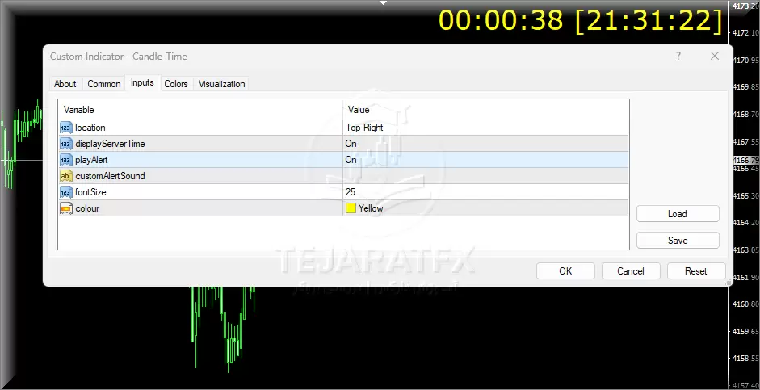Click the Load button
Screen dimensions: 760x390
(x=677, y=214)
